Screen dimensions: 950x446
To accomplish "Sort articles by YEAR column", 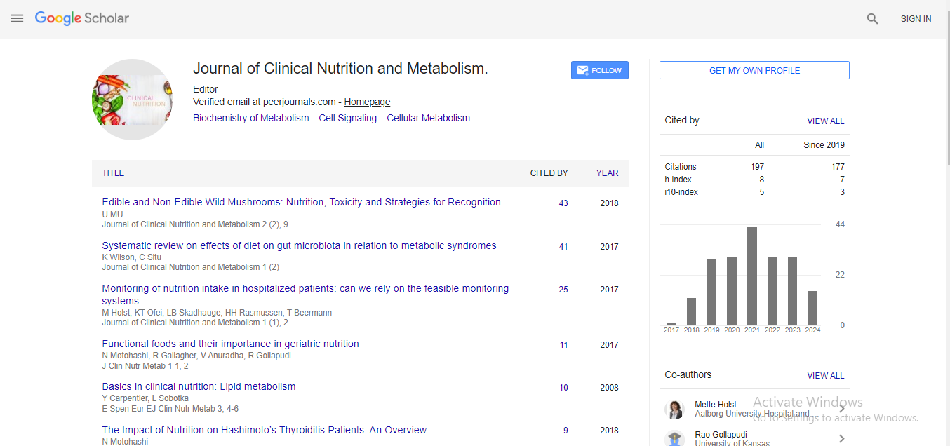I will point(608,173).
